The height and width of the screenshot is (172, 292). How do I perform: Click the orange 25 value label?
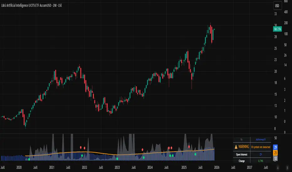pyautogui.click(x=275, y=153)
